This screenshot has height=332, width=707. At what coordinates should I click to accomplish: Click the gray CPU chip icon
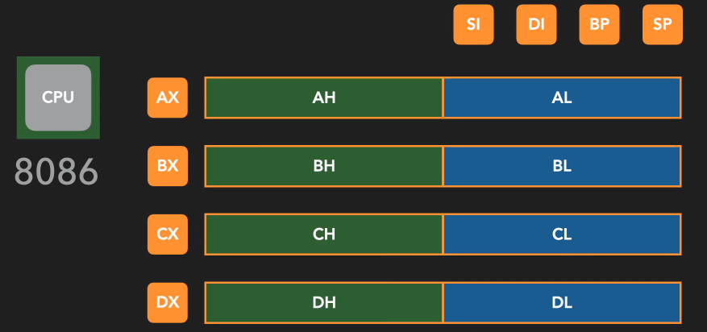tap(58, 98)
